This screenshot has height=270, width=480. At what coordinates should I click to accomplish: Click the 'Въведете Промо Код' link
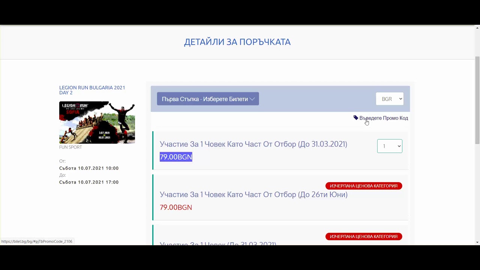point(384,118)
